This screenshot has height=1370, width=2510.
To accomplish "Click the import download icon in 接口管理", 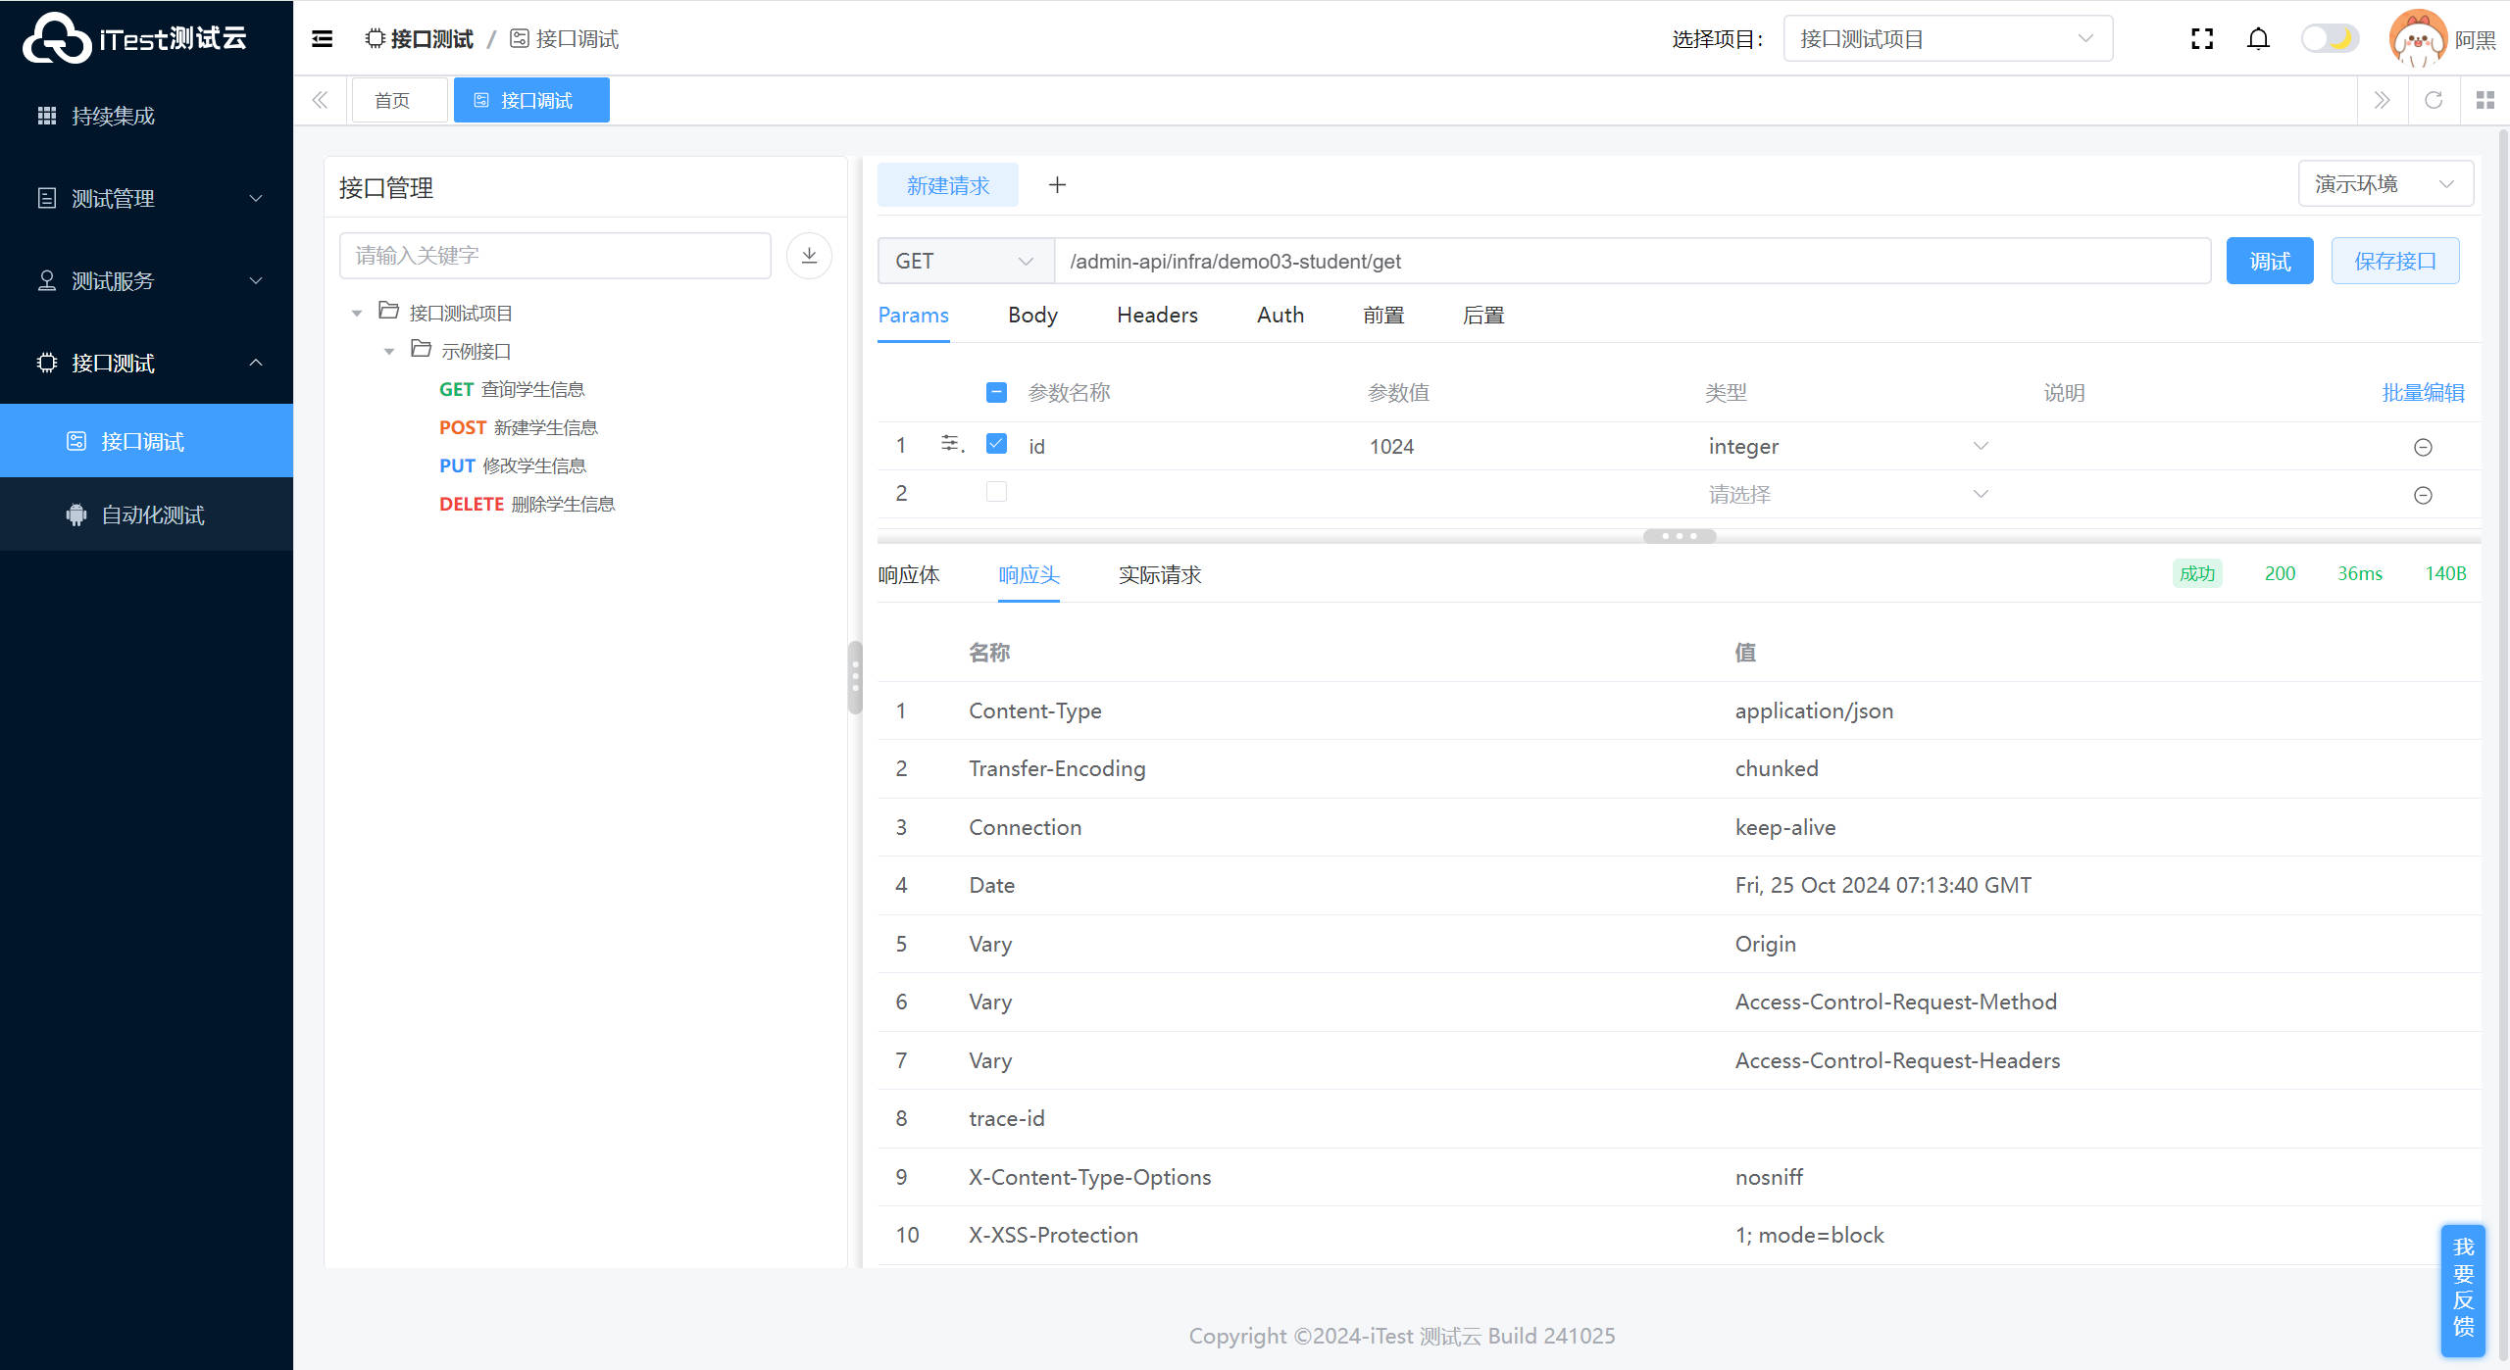I will 809,256.
